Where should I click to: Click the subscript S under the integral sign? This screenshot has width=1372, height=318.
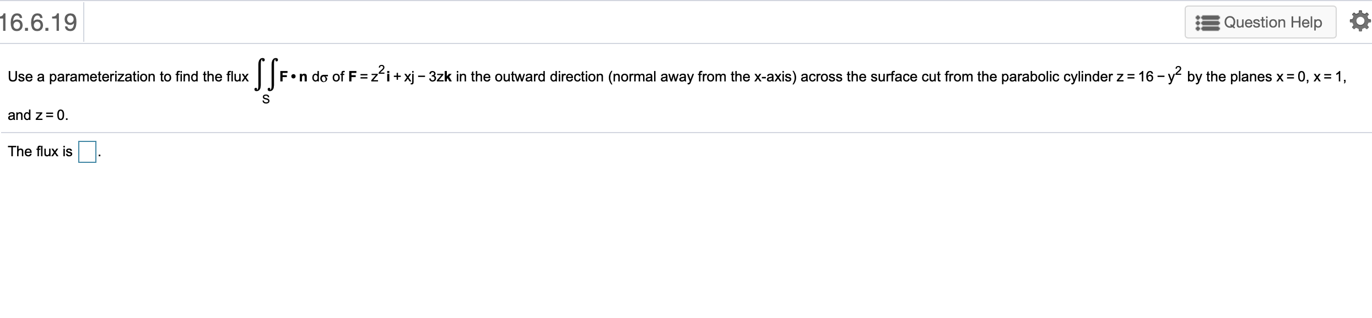pyautogui.click(x=266, y=99)
